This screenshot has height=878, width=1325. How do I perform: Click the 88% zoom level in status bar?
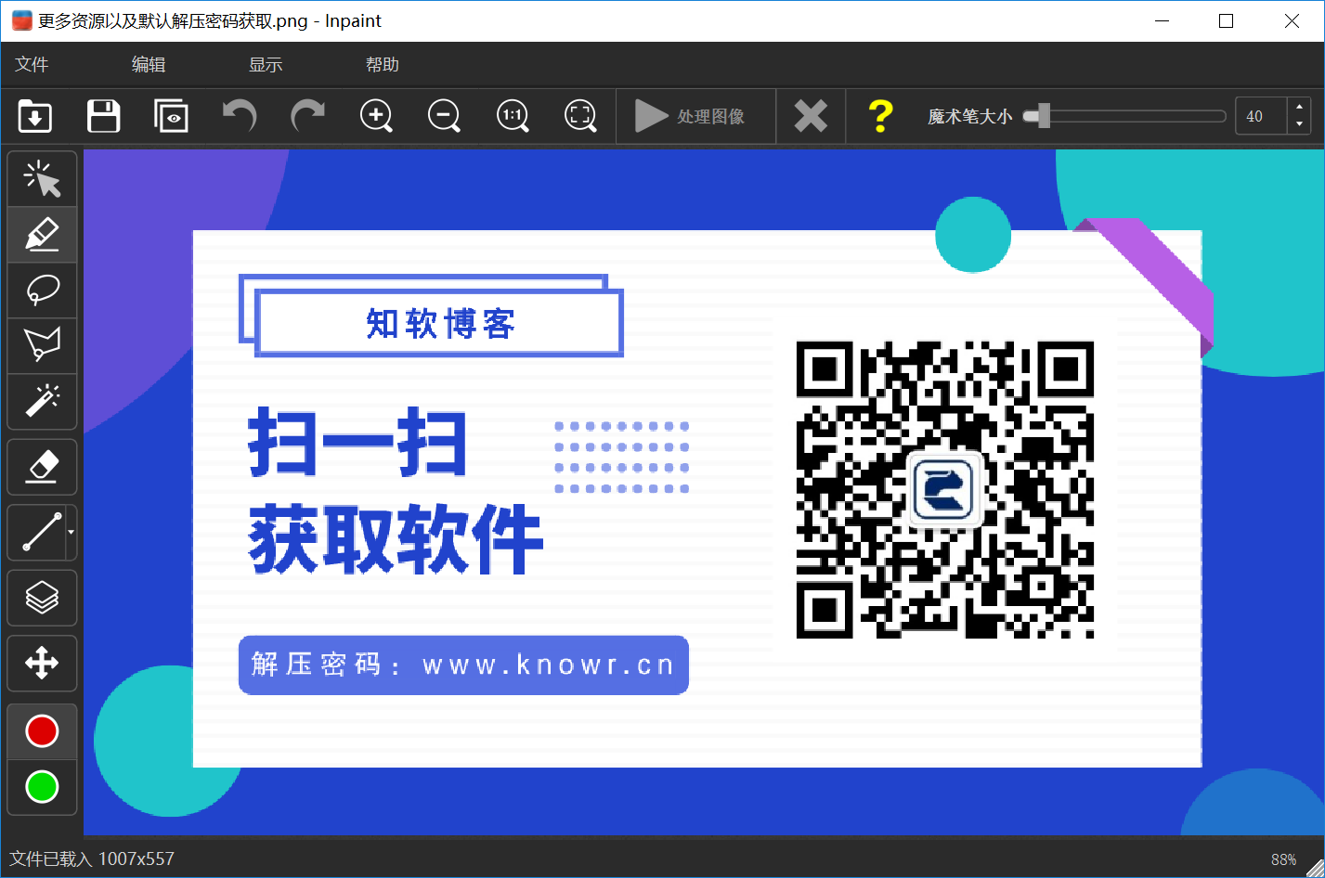pyautogui.click(x=1283, y=859)
